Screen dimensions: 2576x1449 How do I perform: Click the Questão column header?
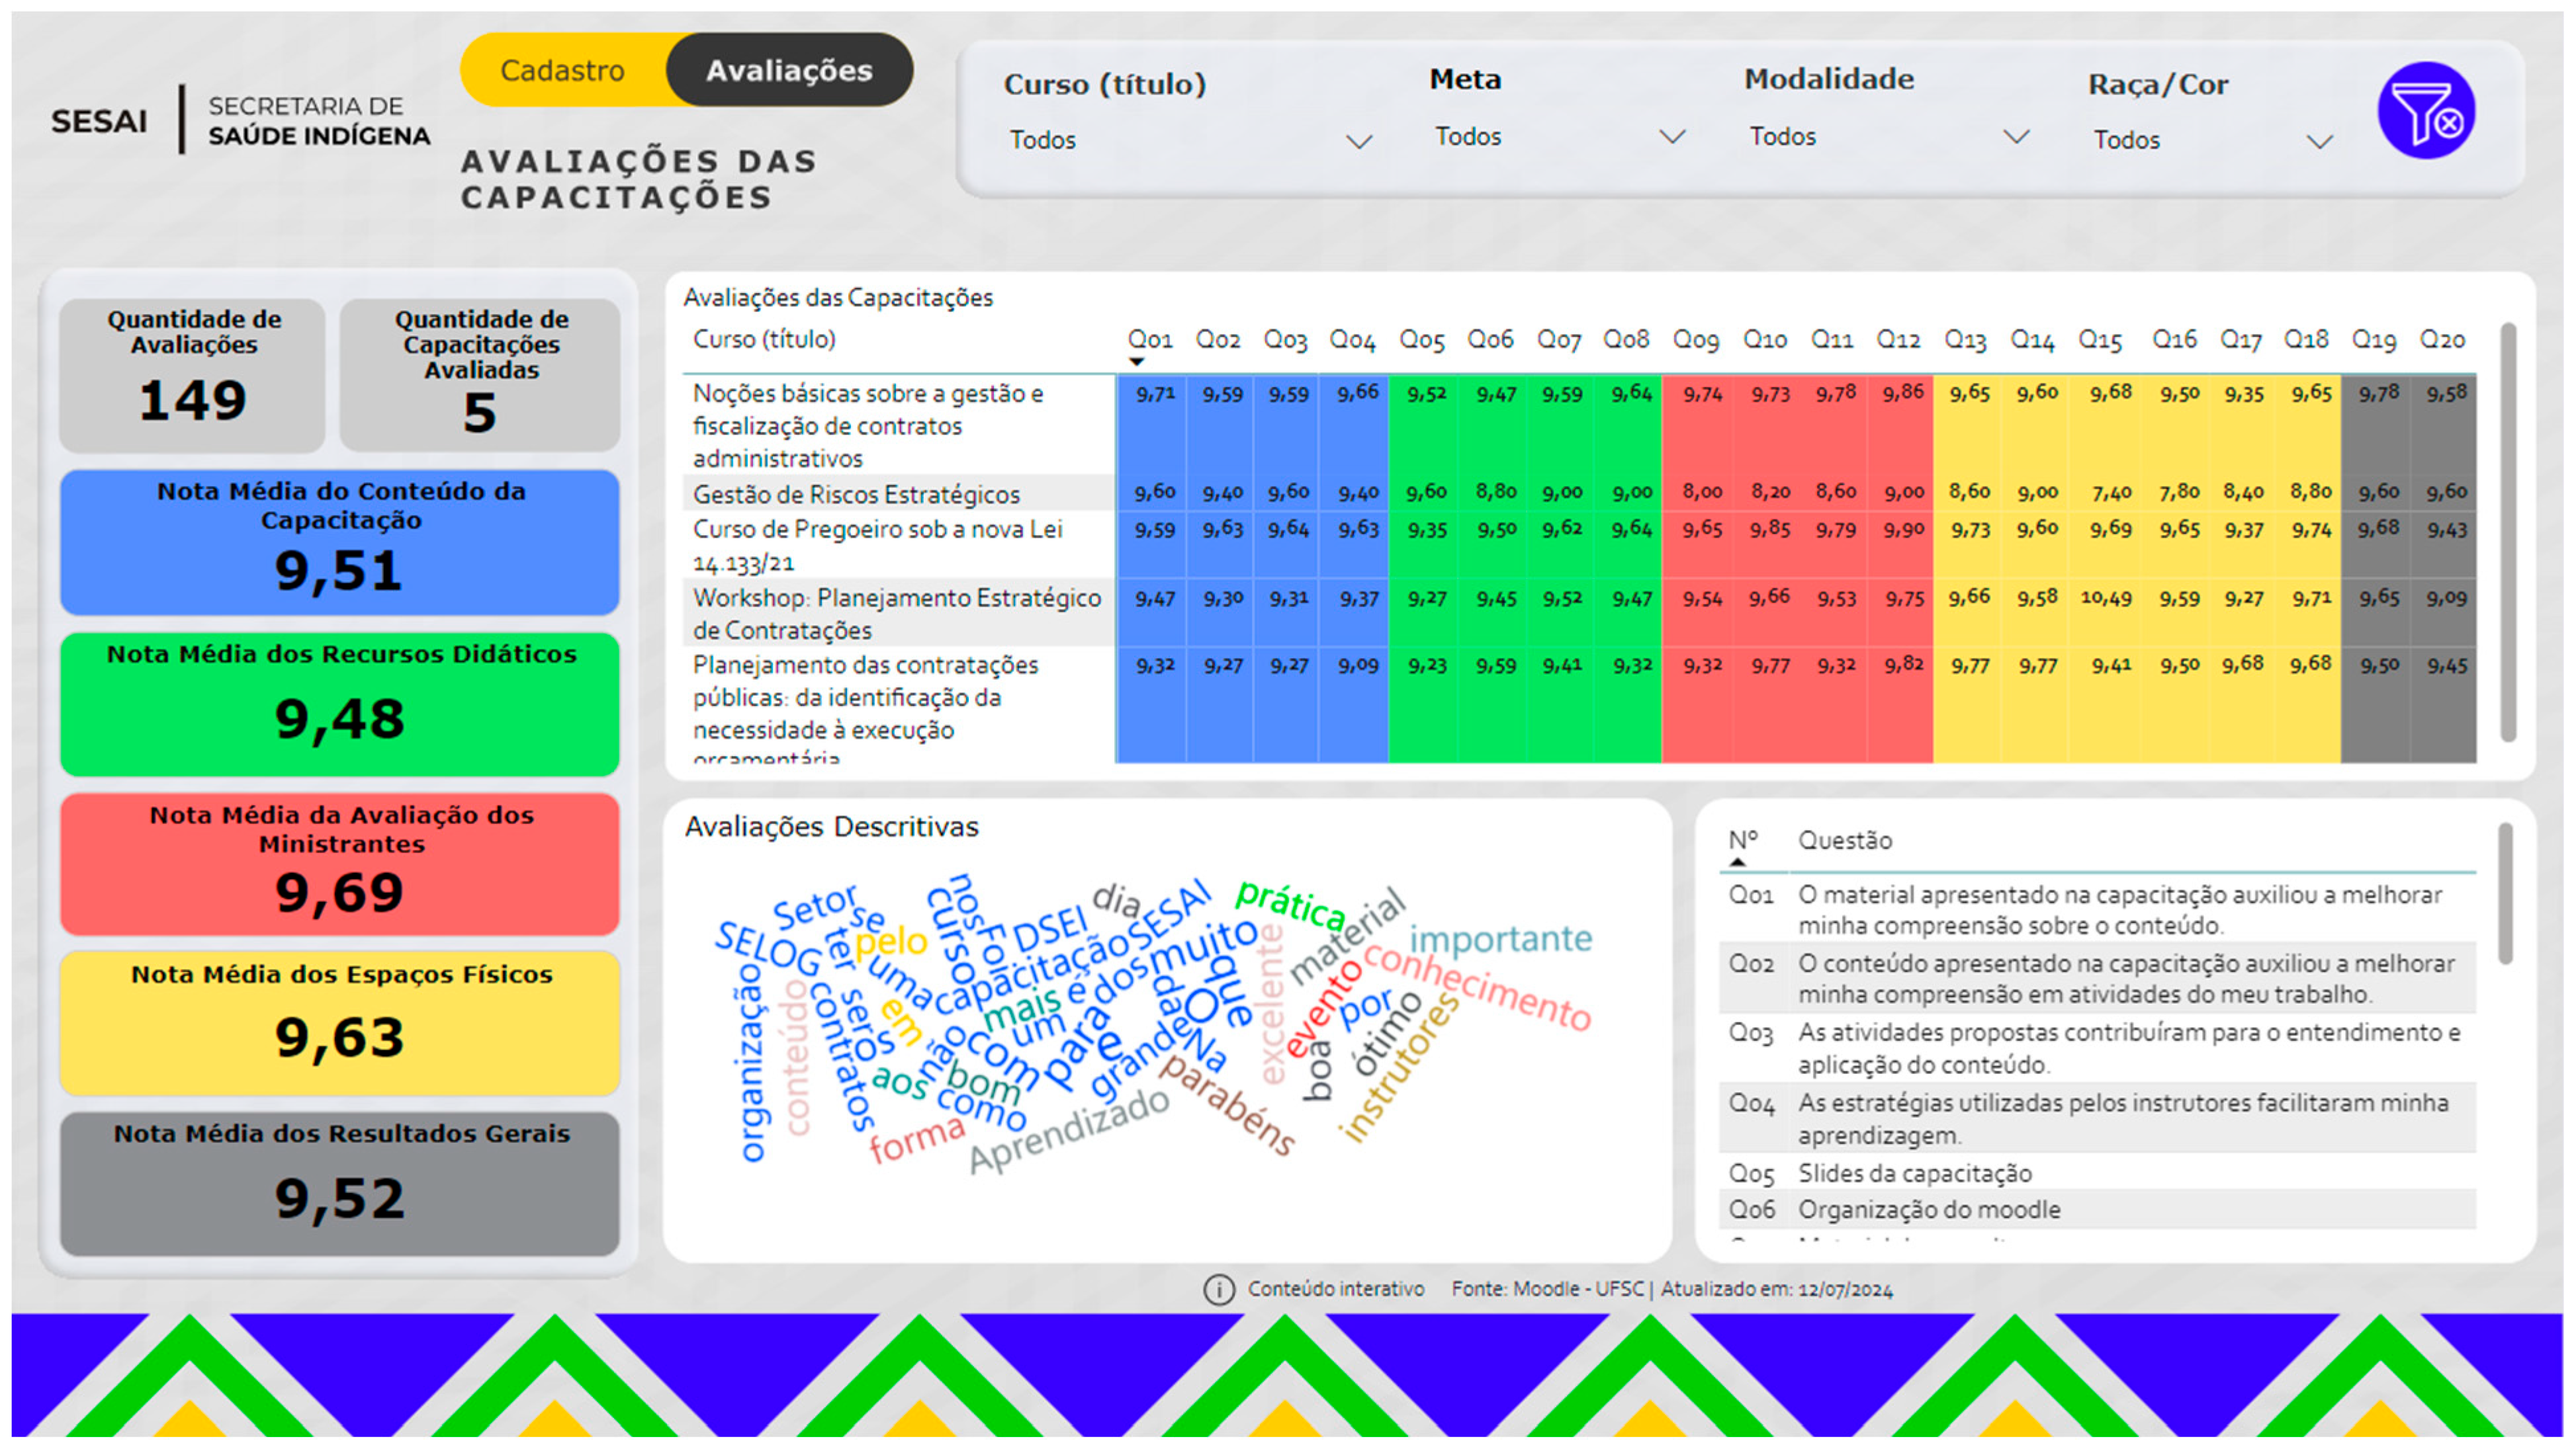[1845, 841]
